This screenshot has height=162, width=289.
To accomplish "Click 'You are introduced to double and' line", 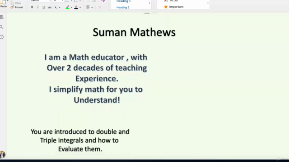I will point(80,132).
